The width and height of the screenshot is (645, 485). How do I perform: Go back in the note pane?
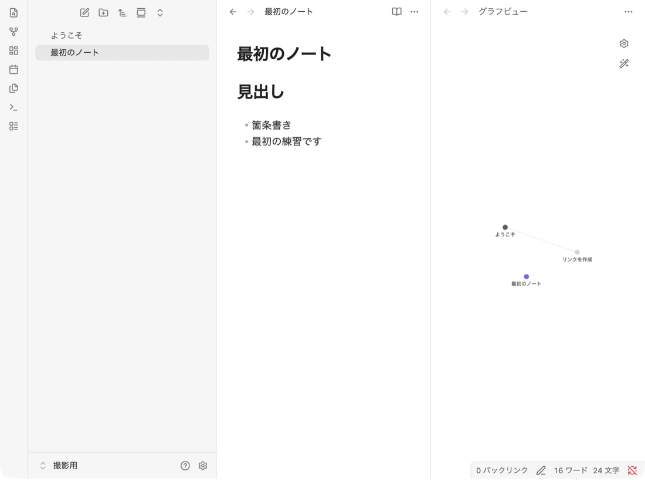pyautogui.click(x=233, y=12)
